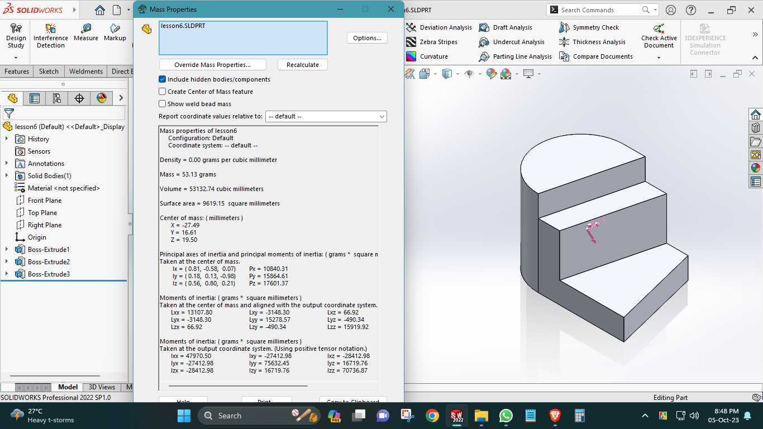The image size is (763, 429).
Task: Switch to the Sketch tab
Action: coord(49,71)
